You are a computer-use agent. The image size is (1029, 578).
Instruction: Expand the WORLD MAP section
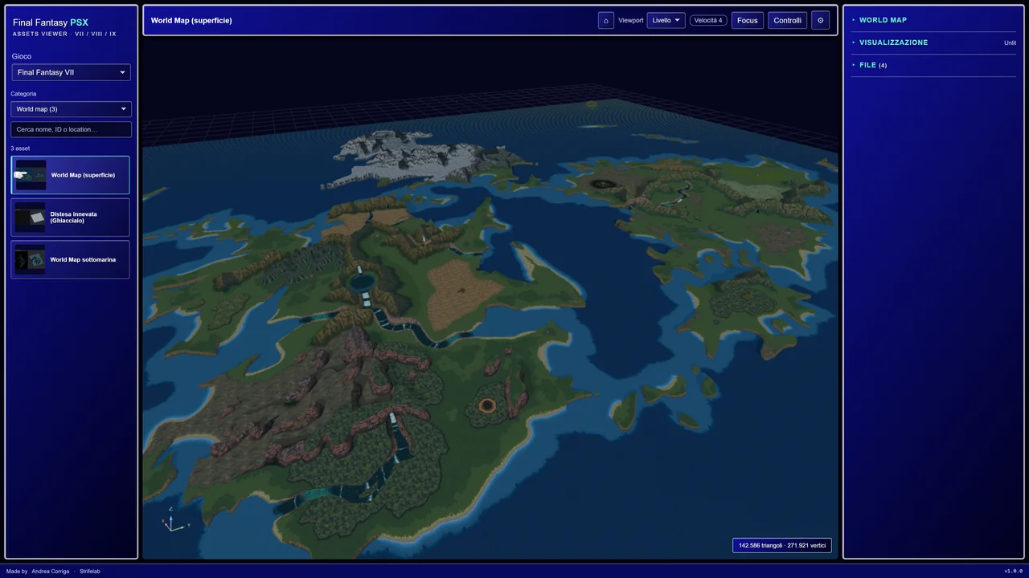tap(933, 20)
